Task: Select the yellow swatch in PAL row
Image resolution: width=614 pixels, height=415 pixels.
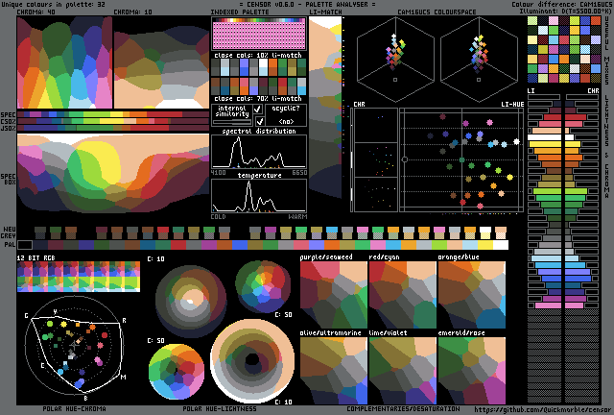Action: pos(485,245)
